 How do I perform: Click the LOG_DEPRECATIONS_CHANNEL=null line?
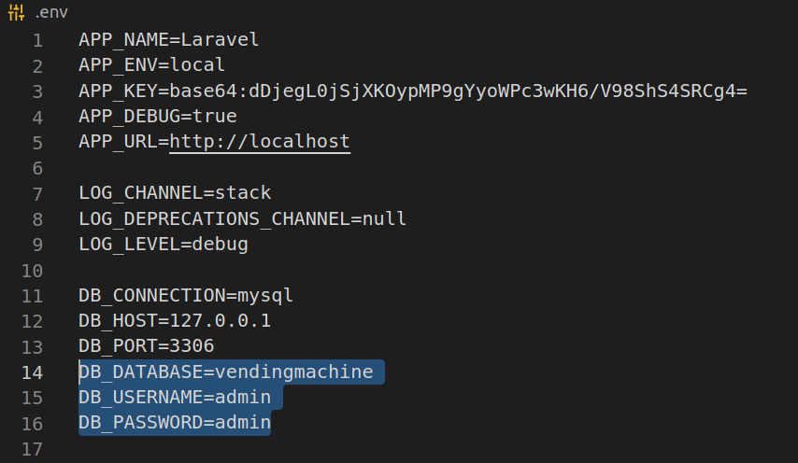point(242,218)
